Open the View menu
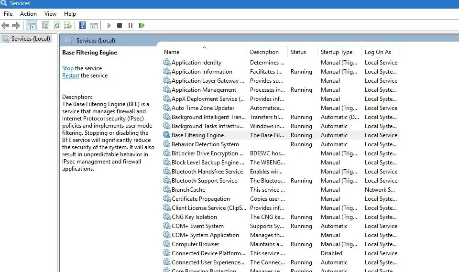The image size is (459, 272). [50, 14]
